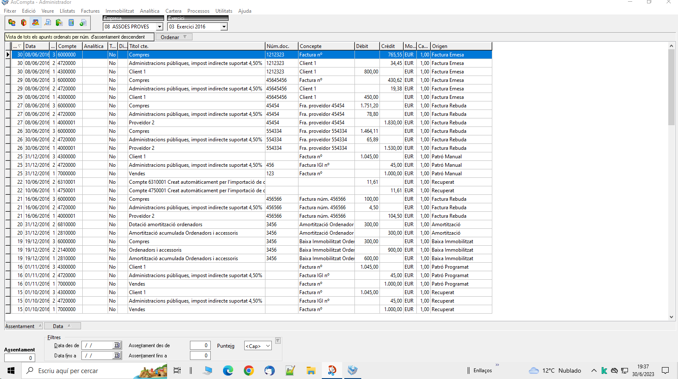The height and width of the screenshot is (379, 678).
Task: Collapse the Filtres panel arrow
Action: click(278, 340)
